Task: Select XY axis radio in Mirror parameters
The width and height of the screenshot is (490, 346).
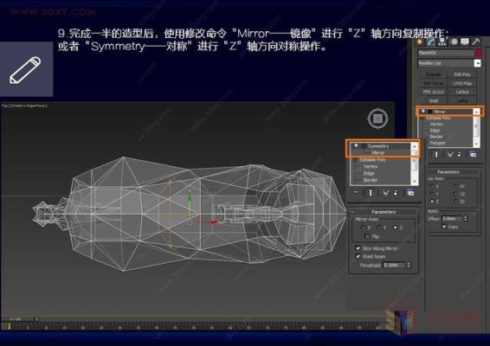Action: (x=455, y=186)
